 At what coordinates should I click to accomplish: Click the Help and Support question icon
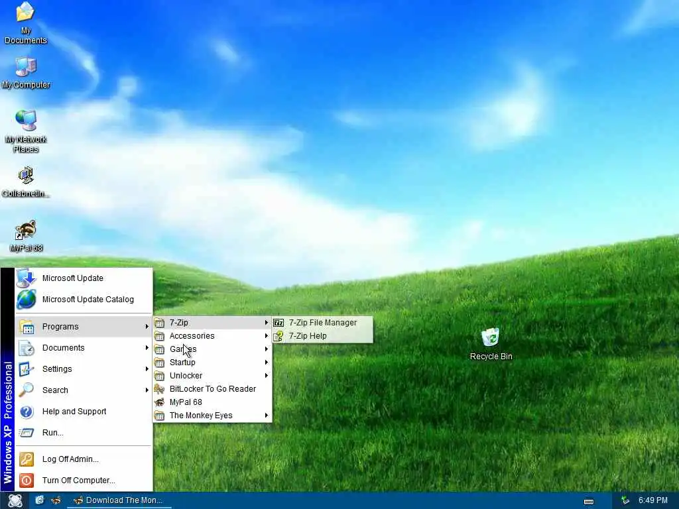tap(27, 412)
